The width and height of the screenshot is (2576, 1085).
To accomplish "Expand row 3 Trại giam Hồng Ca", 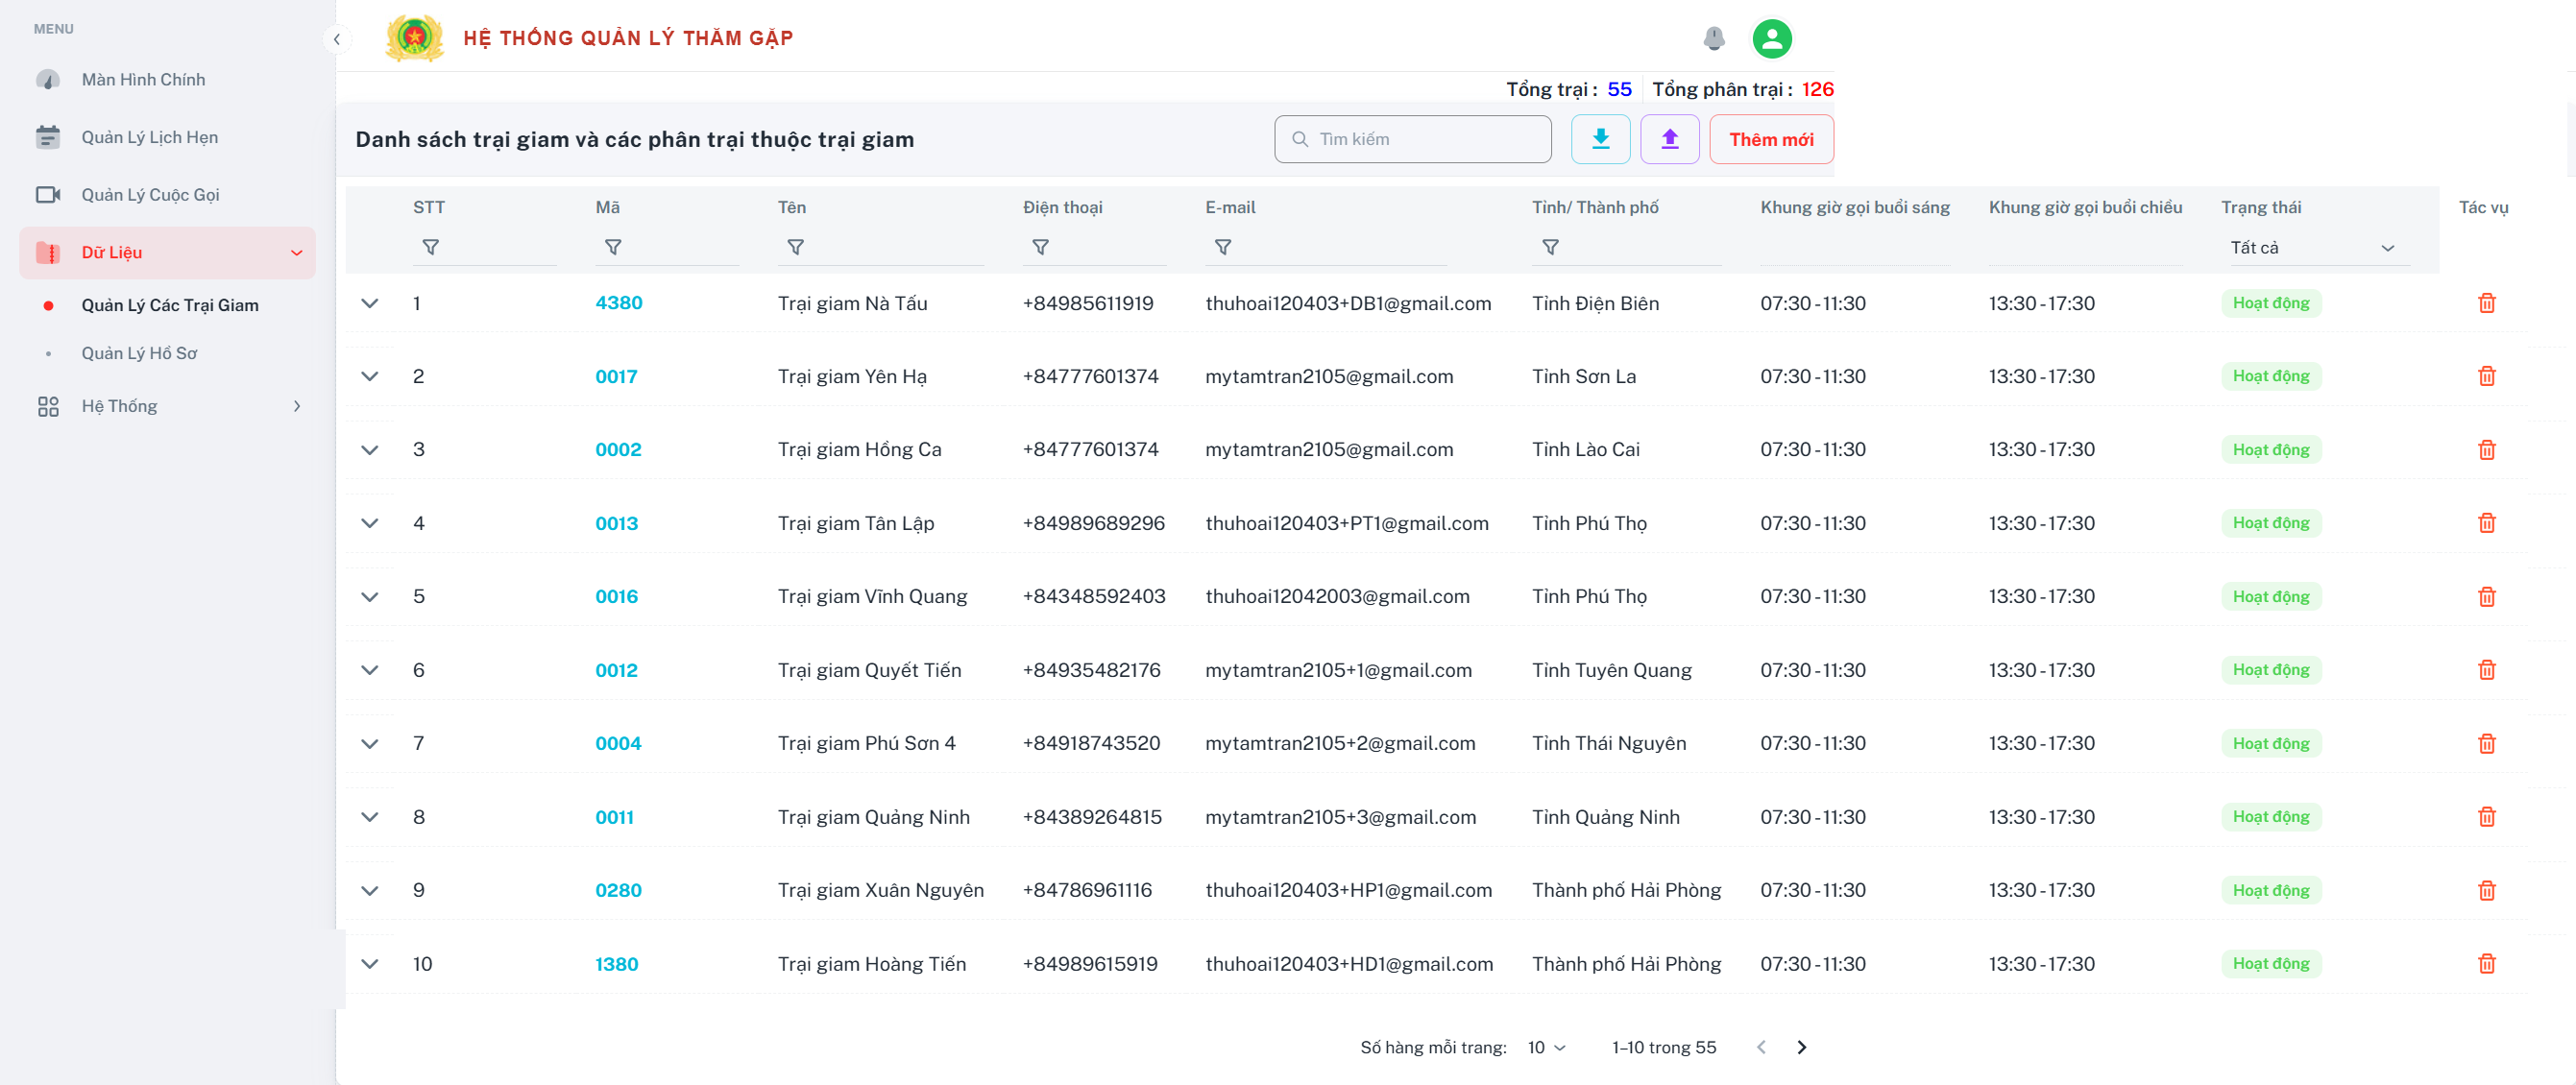I will [370, 450].
